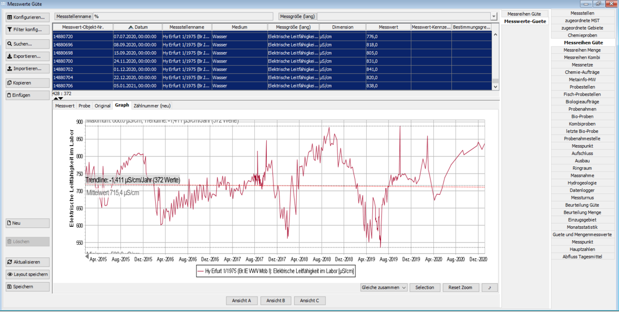Select row with object number 14880720
This screenshot has height=312, width=619.
pyautogui.click(x=272, y=37)
